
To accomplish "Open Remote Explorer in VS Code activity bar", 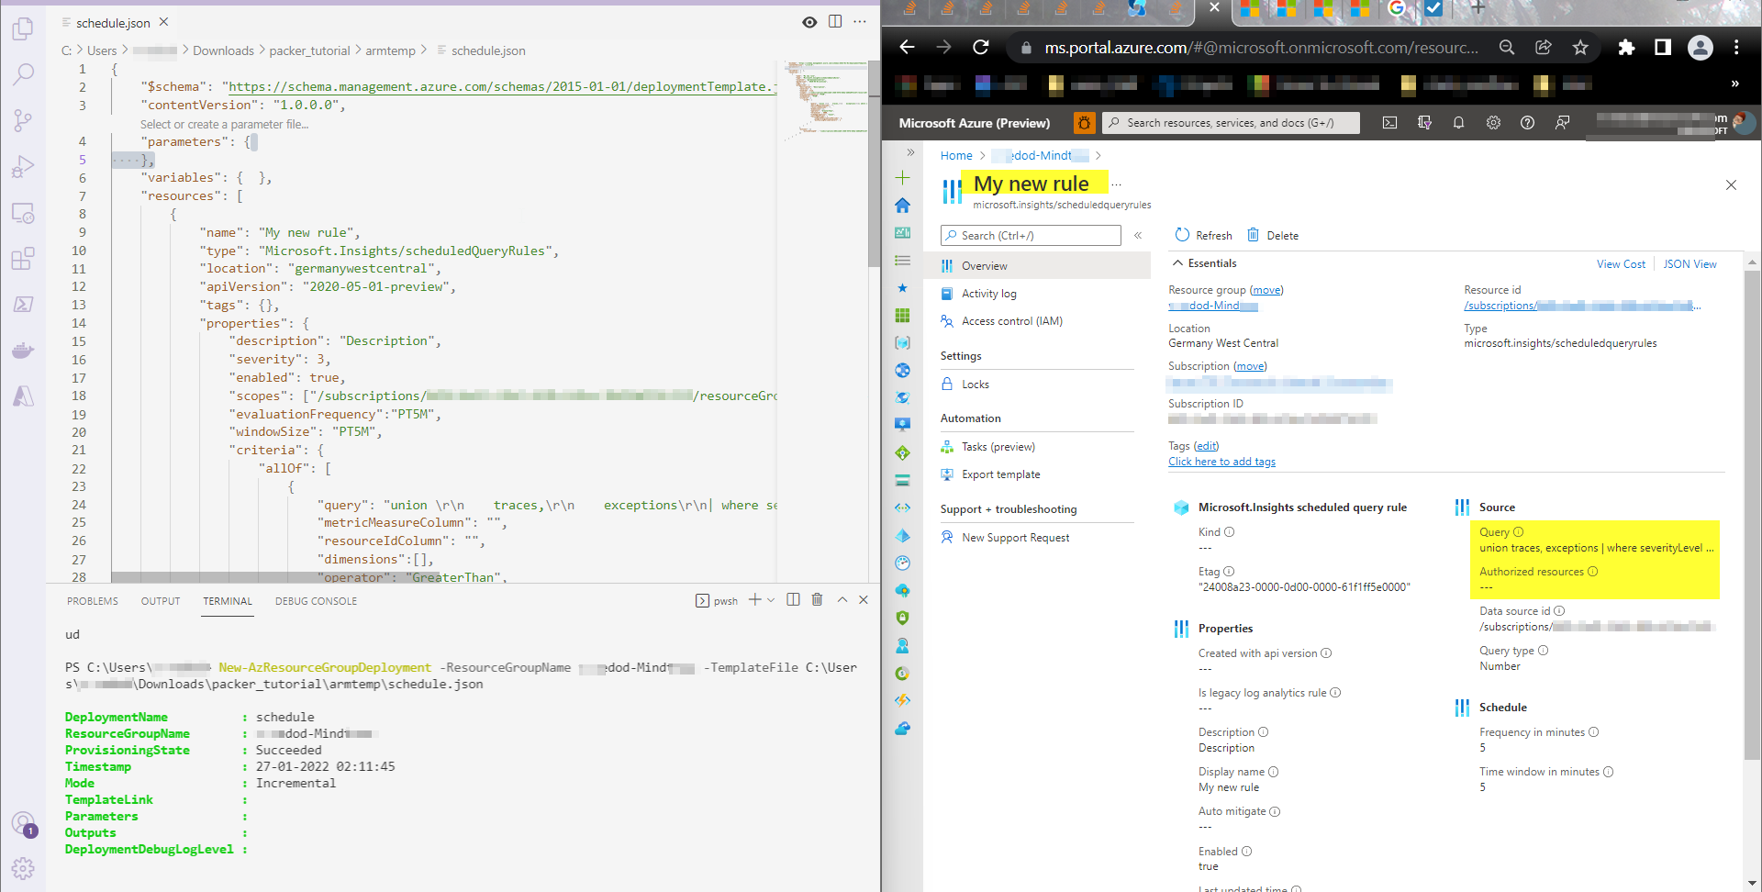I will [x=23, y=213].
